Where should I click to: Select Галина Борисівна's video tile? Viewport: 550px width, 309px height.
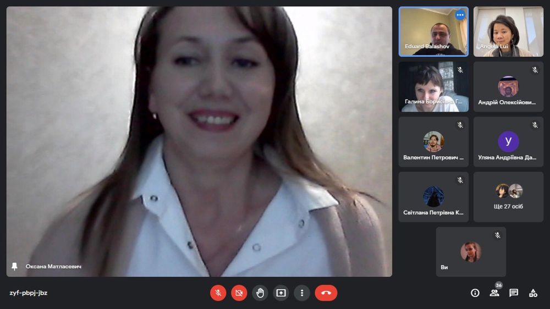[433, 86]
